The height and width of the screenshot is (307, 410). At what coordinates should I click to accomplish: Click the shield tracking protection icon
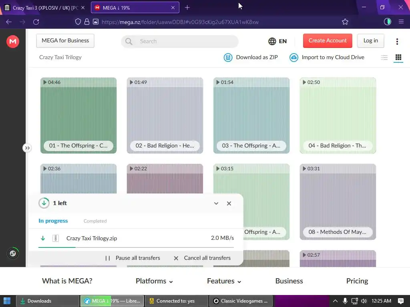[x=78, y=22]
